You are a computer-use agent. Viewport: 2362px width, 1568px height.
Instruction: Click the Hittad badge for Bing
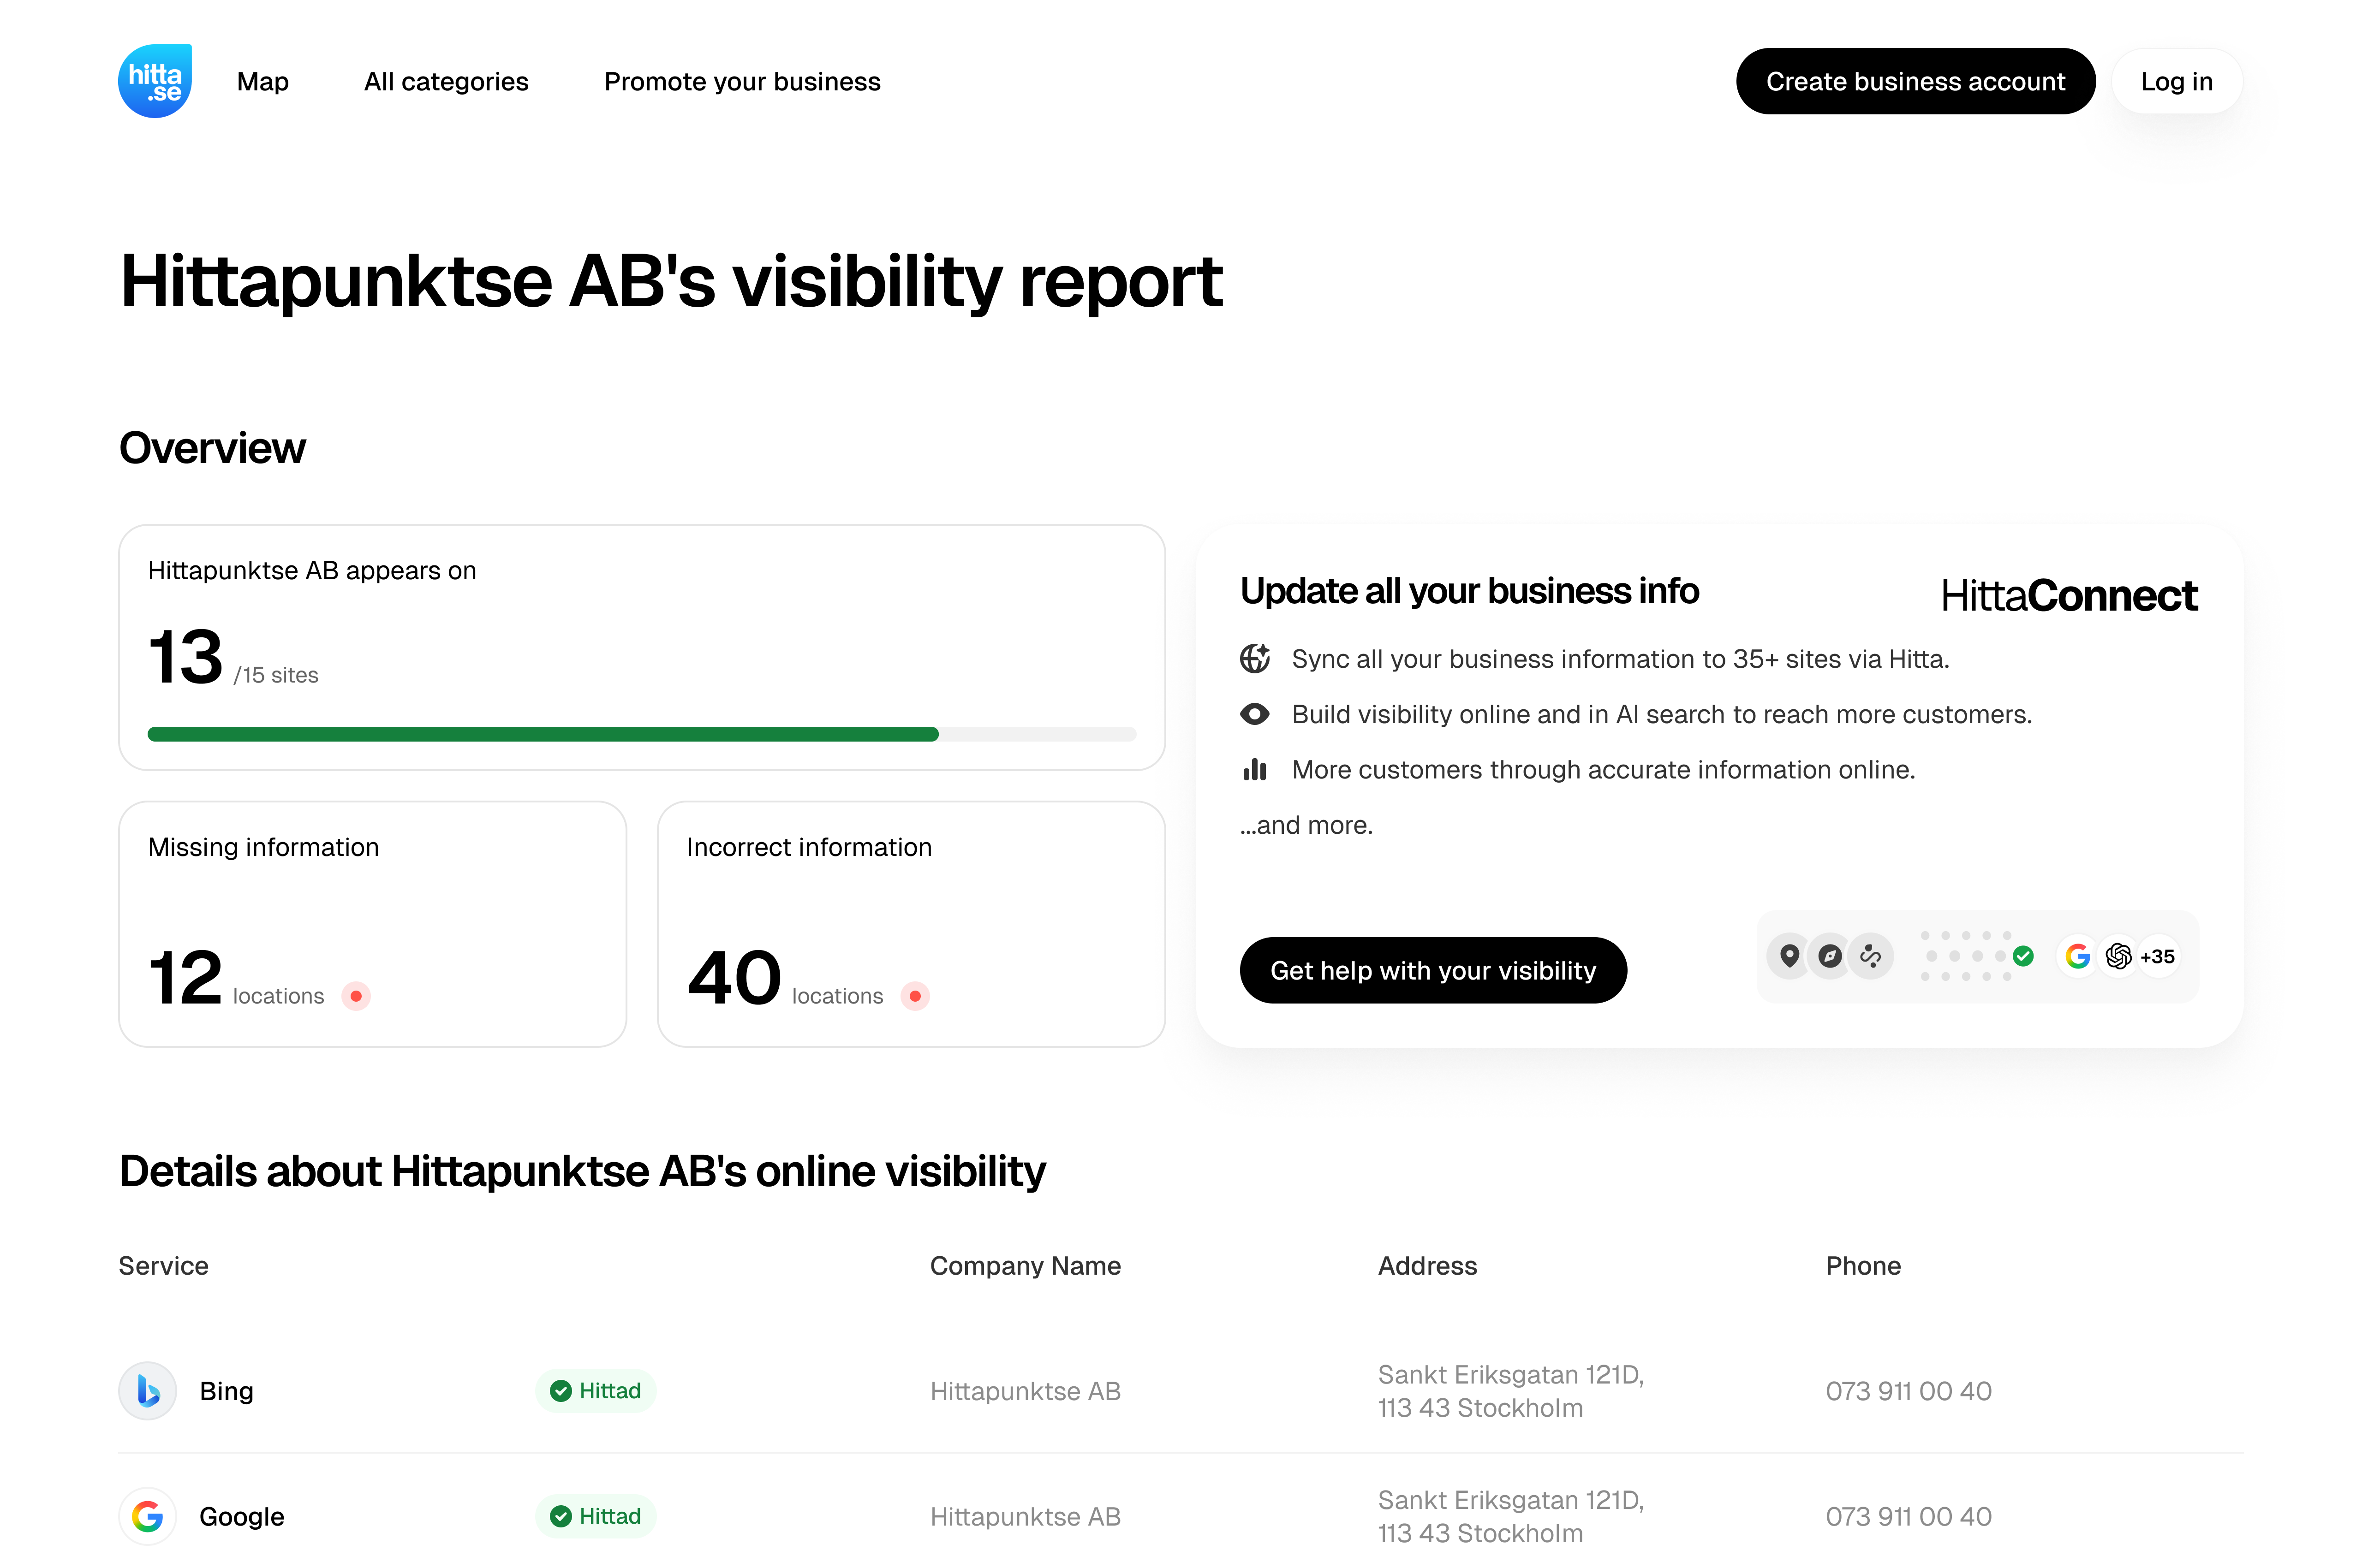(x=596, y=1390)
